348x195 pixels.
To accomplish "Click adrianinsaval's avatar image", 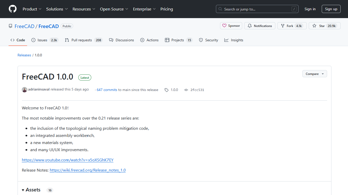I will (24, 90).
